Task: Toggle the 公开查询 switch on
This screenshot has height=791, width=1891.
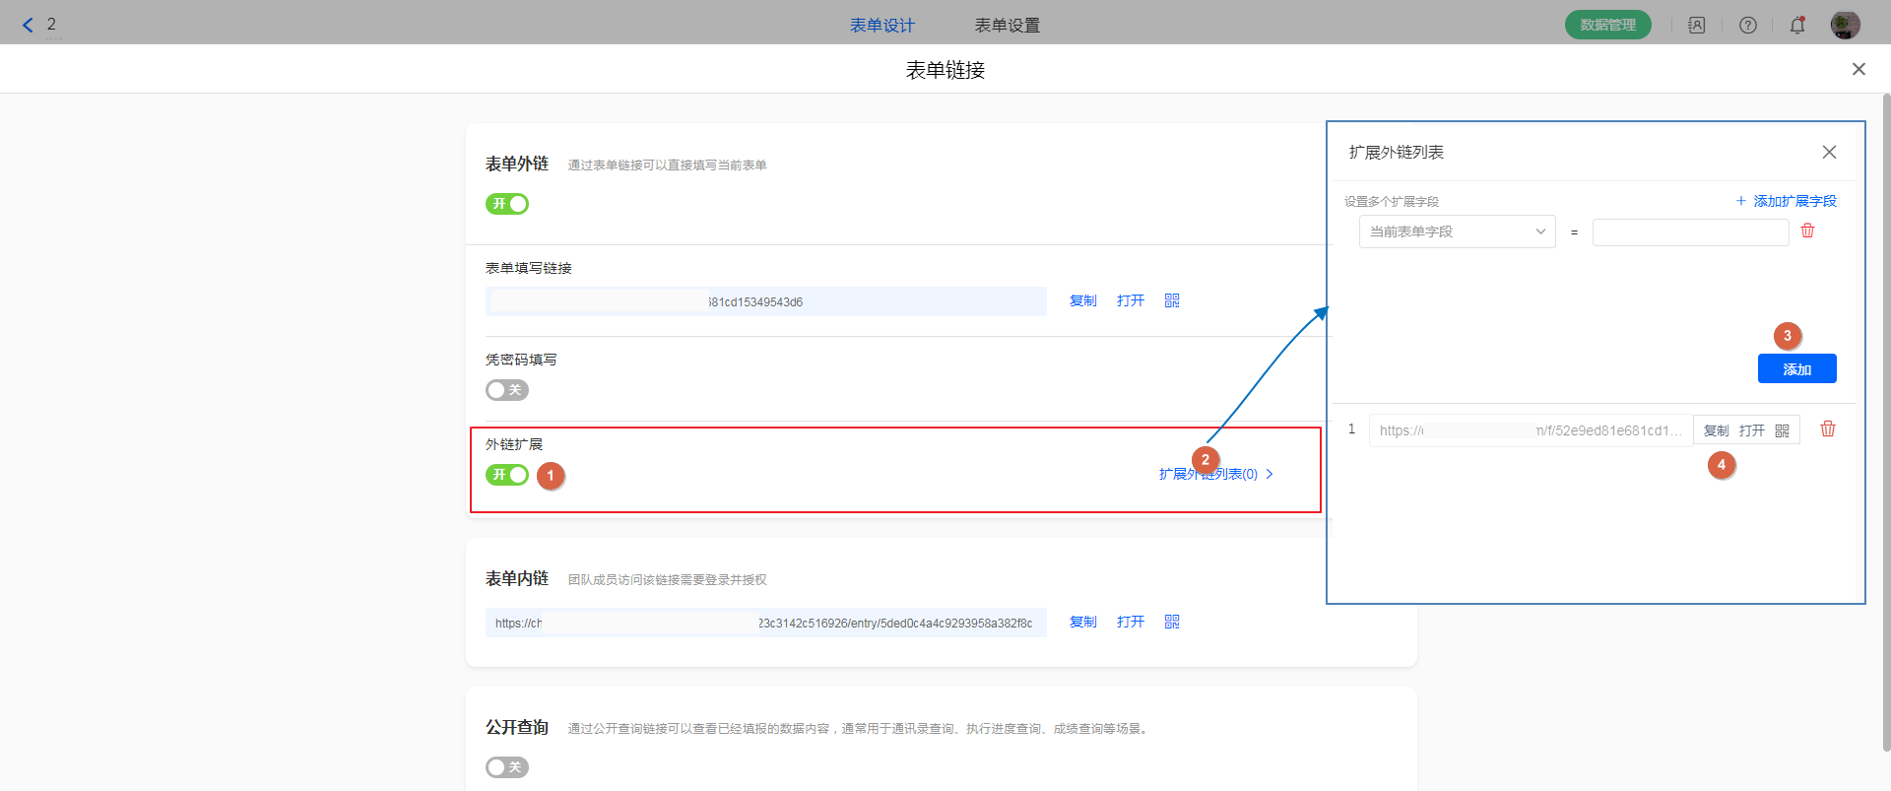Action: [507, 767]
